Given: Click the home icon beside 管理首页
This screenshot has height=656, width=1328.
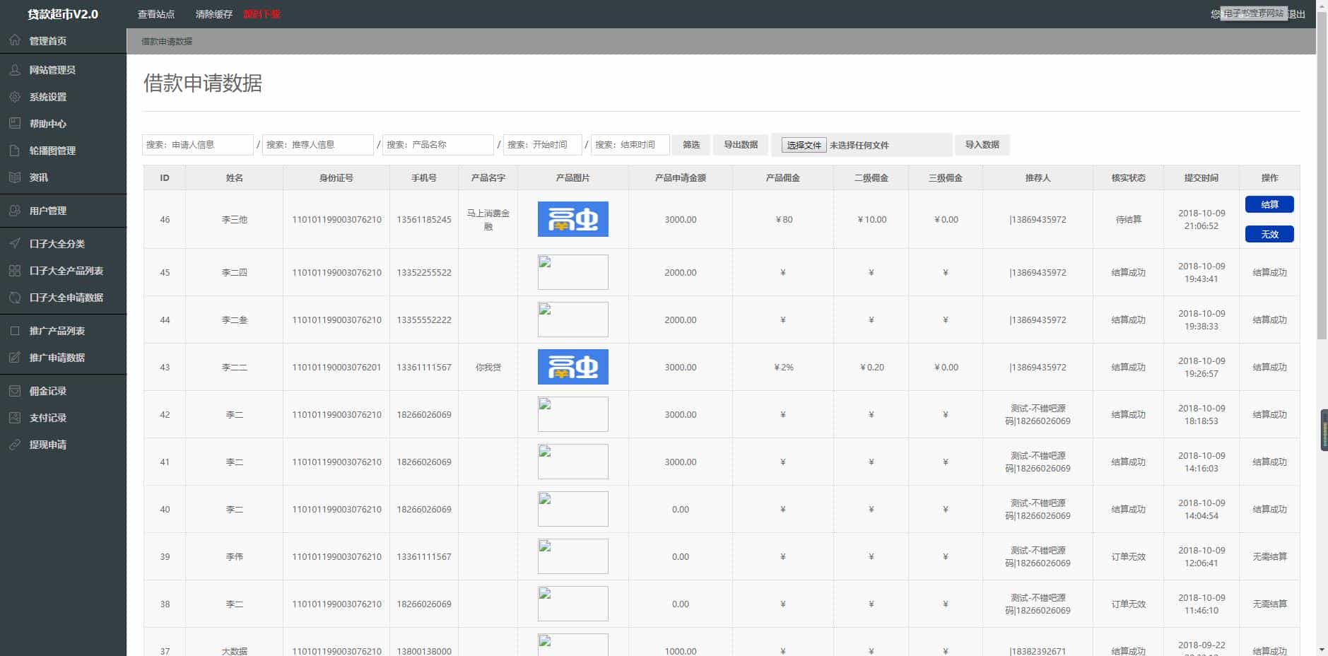Looking at the screenshot, I should tap(15, 40).
